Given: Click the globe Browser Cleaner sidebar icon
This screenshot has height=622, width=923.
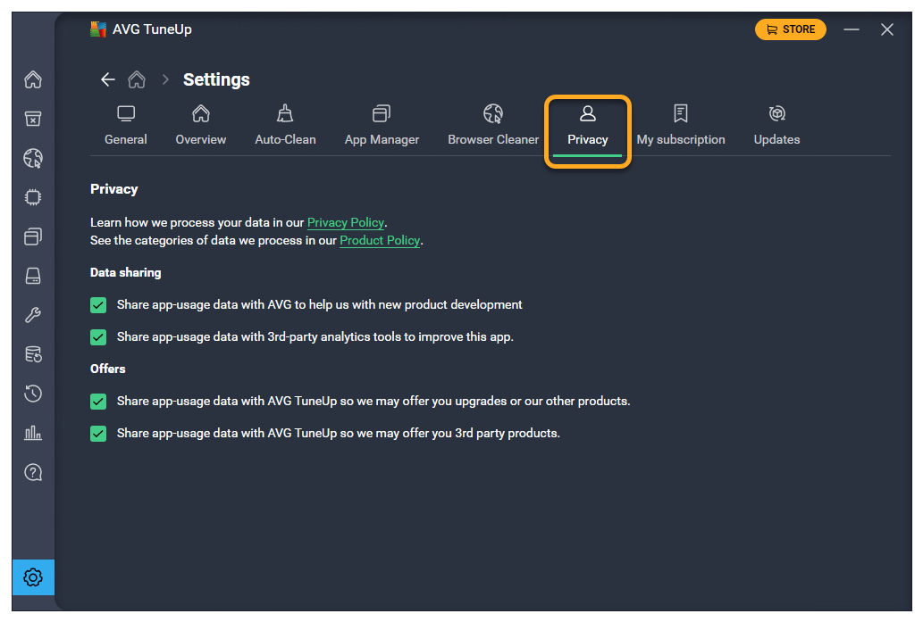Looking at the screenshot, I should [x=33, y=159].
